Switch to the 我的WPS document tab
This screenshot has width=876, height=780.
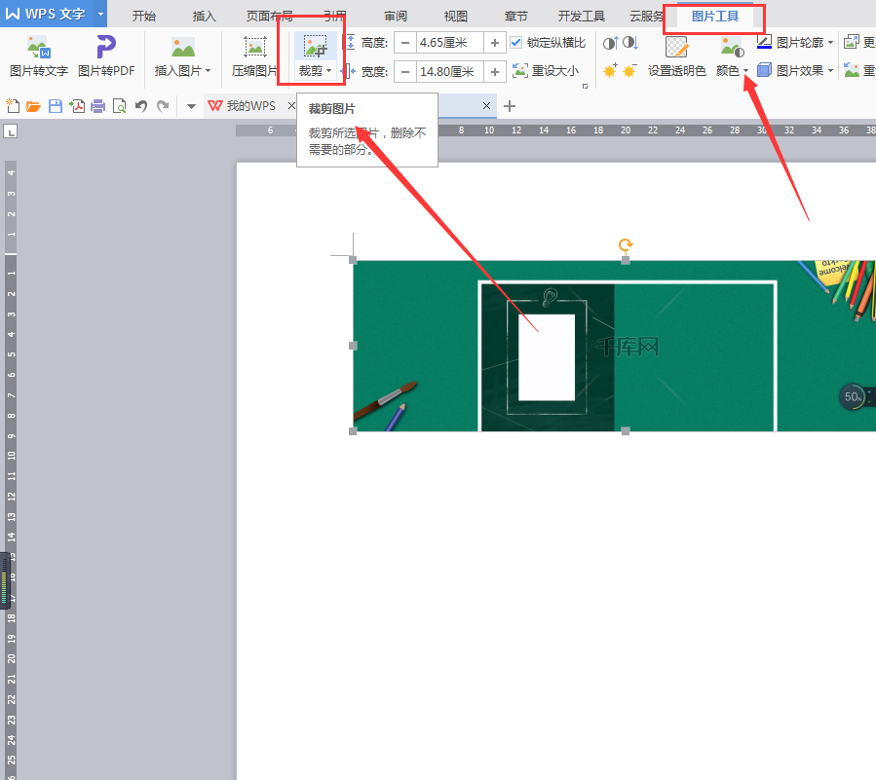pos(250,105)
